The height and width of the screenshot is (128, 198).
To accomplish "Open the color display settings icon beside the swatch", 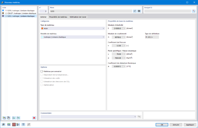I will point(18,125).
